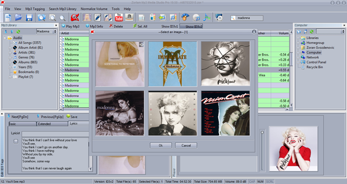Open the Normalize Volume menu

point(94,9)
